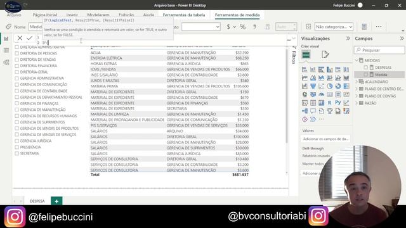Click Adicionar os campos de dados well
Viewport: 406px width, 228px height.
tap(325, 139)
